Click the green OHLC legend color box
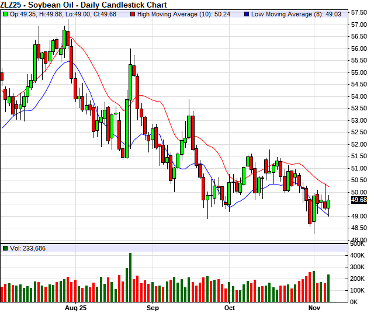The image size is (374, 313). coord(5,13)
